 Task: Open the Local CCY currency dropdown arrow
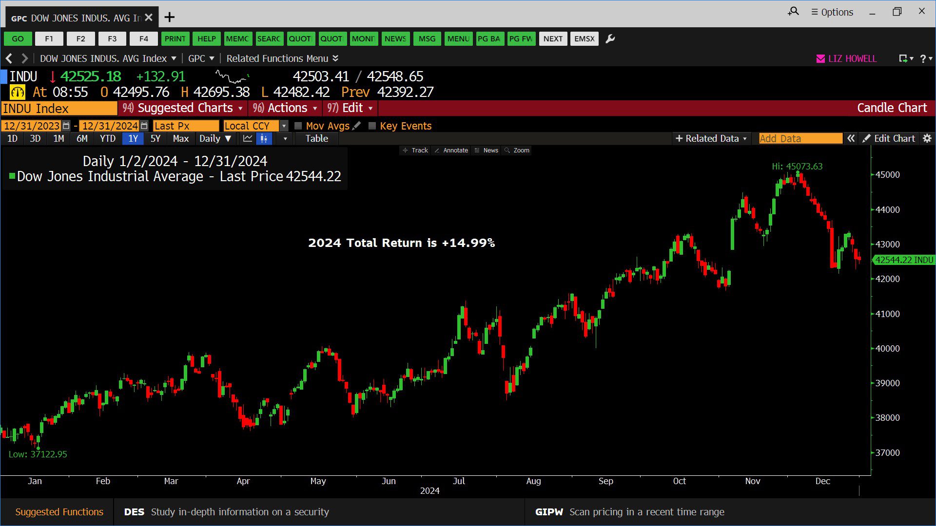pos(284,126)
